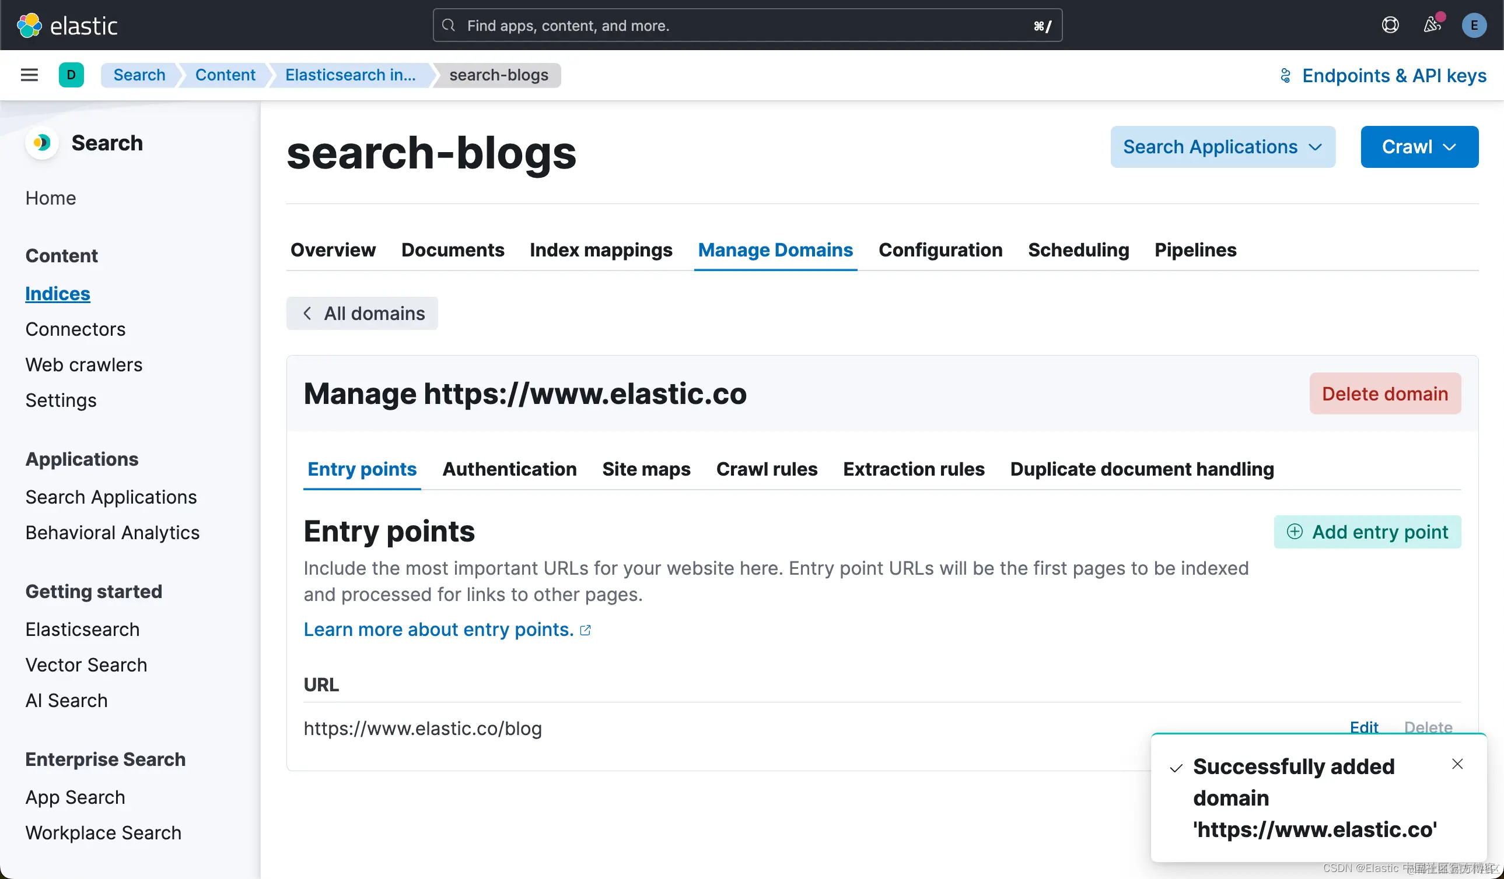This screenshot has width=1504, height=879.
Task: Open the newsfeed notifications icon
Action: pyautogui.click(x=1432, y=25)
